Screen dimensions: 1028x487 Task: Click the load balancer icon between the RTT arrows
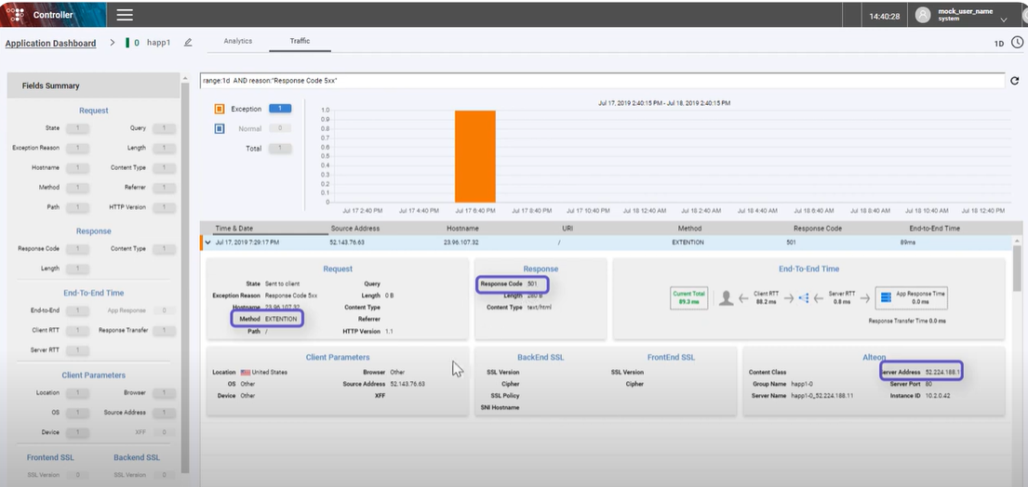point(803,297)
